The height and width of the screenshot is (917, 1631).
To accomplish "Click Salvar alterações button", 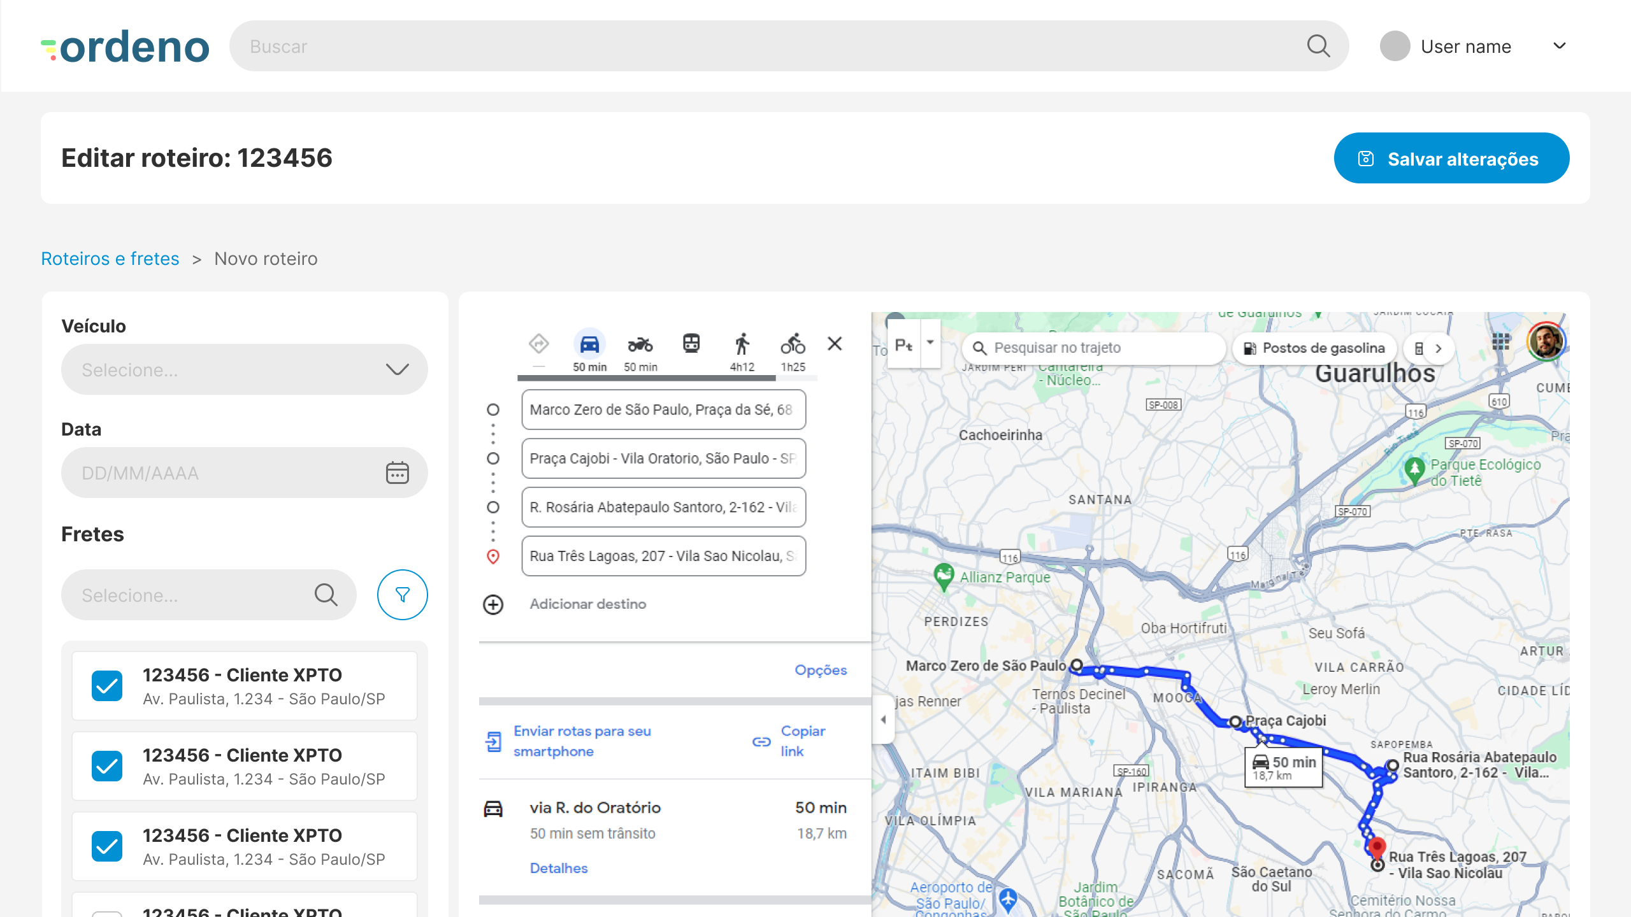I will pos(1451,159).
